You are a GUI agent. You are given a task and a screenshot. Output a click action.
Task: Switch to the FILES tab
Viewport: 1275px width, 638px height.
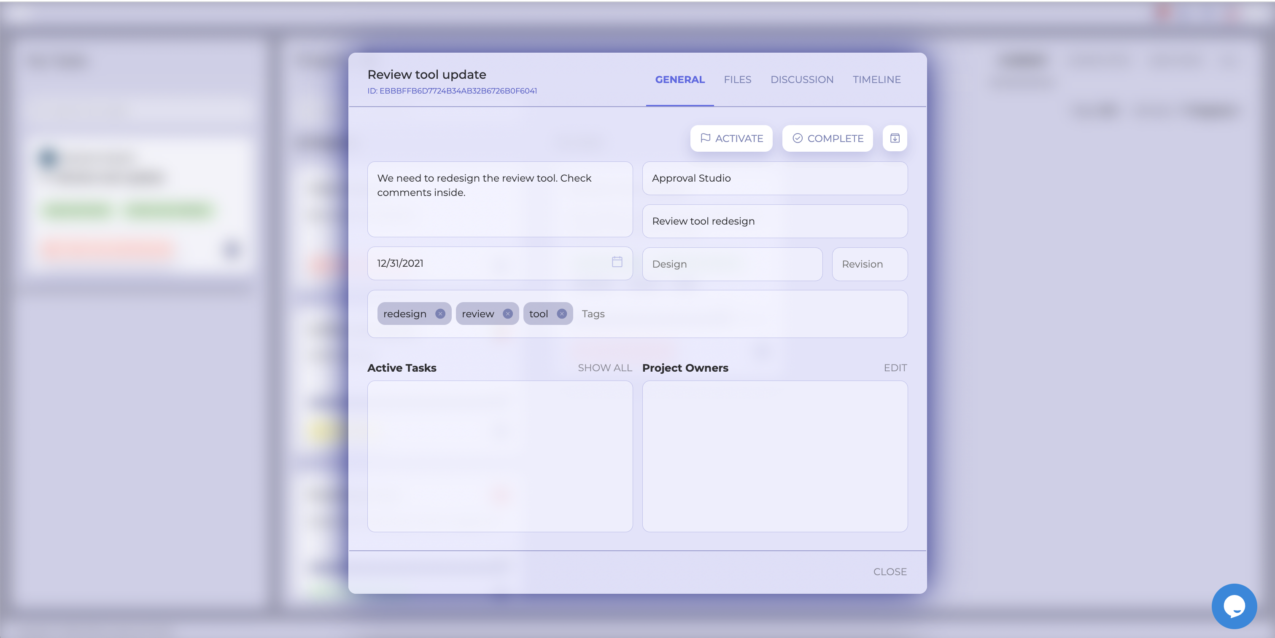(x=737, y=80)
